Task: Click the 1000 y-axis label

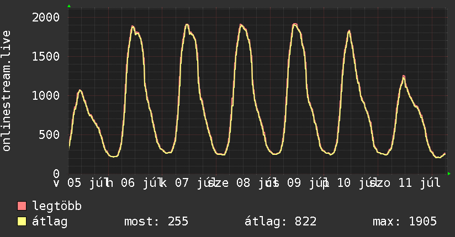Action: tap(46, 95)
